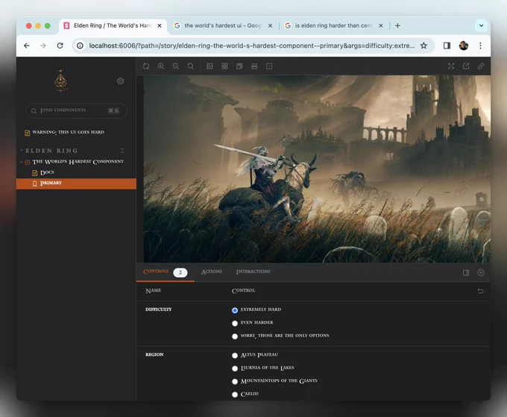Image resolution: width=507 pixels, height=417 pixels.
Task: Reset zoom on the preview
Action: click(190, 66)
